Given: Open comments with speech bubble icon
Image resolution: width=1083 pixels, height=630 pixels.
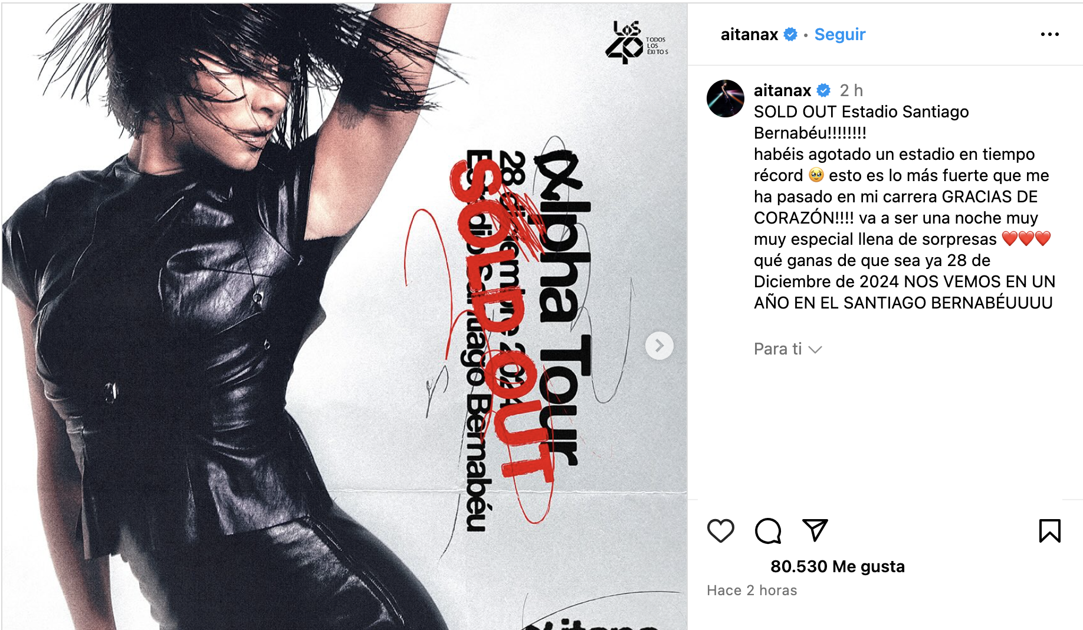Looking at the screenshot, I should pyautogui.click(x=767, y=531).
